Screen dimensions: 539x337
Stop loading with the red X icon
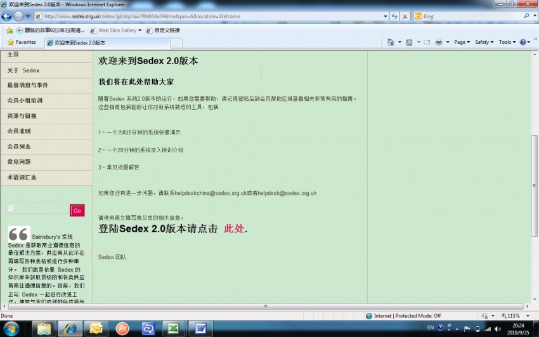pos(405,16)
